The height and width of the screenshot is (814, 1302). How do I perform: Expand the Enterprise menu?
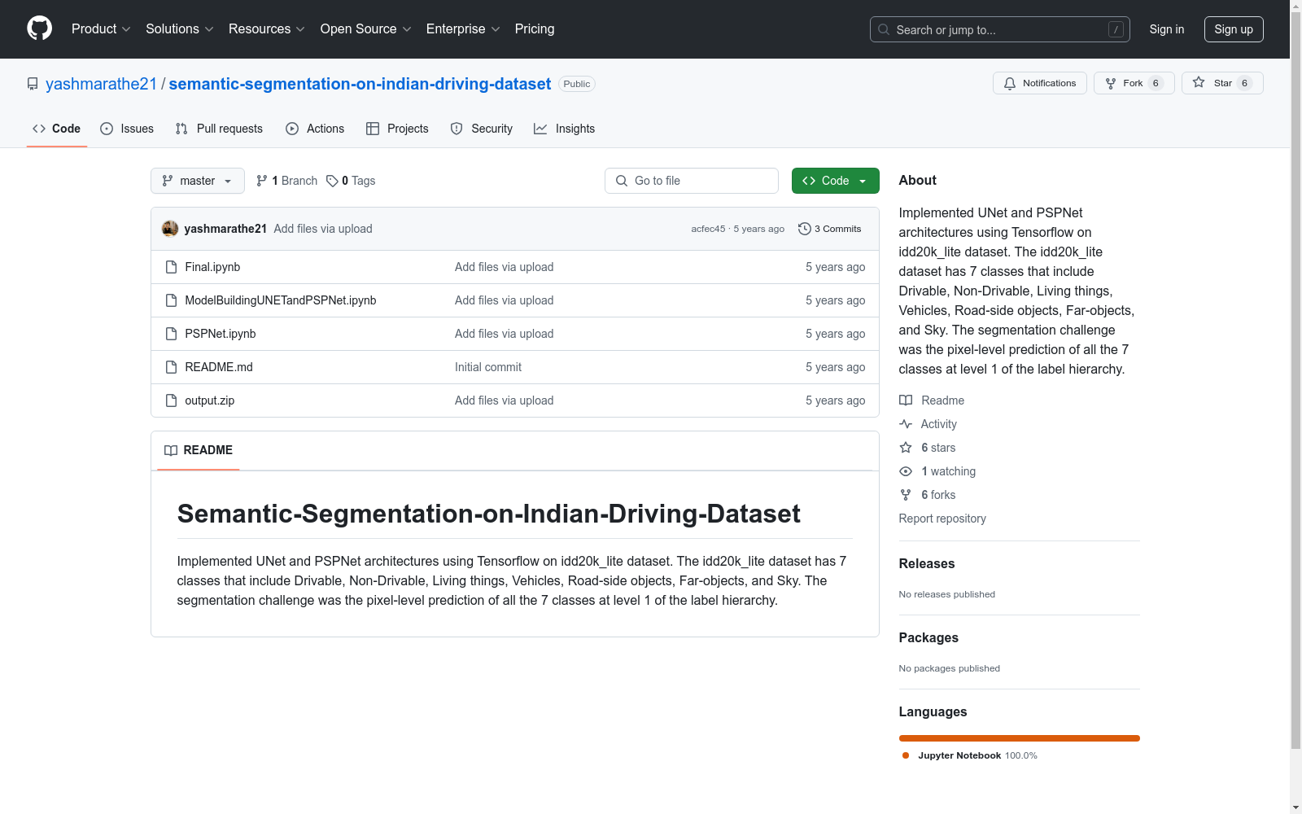[463, 29]
